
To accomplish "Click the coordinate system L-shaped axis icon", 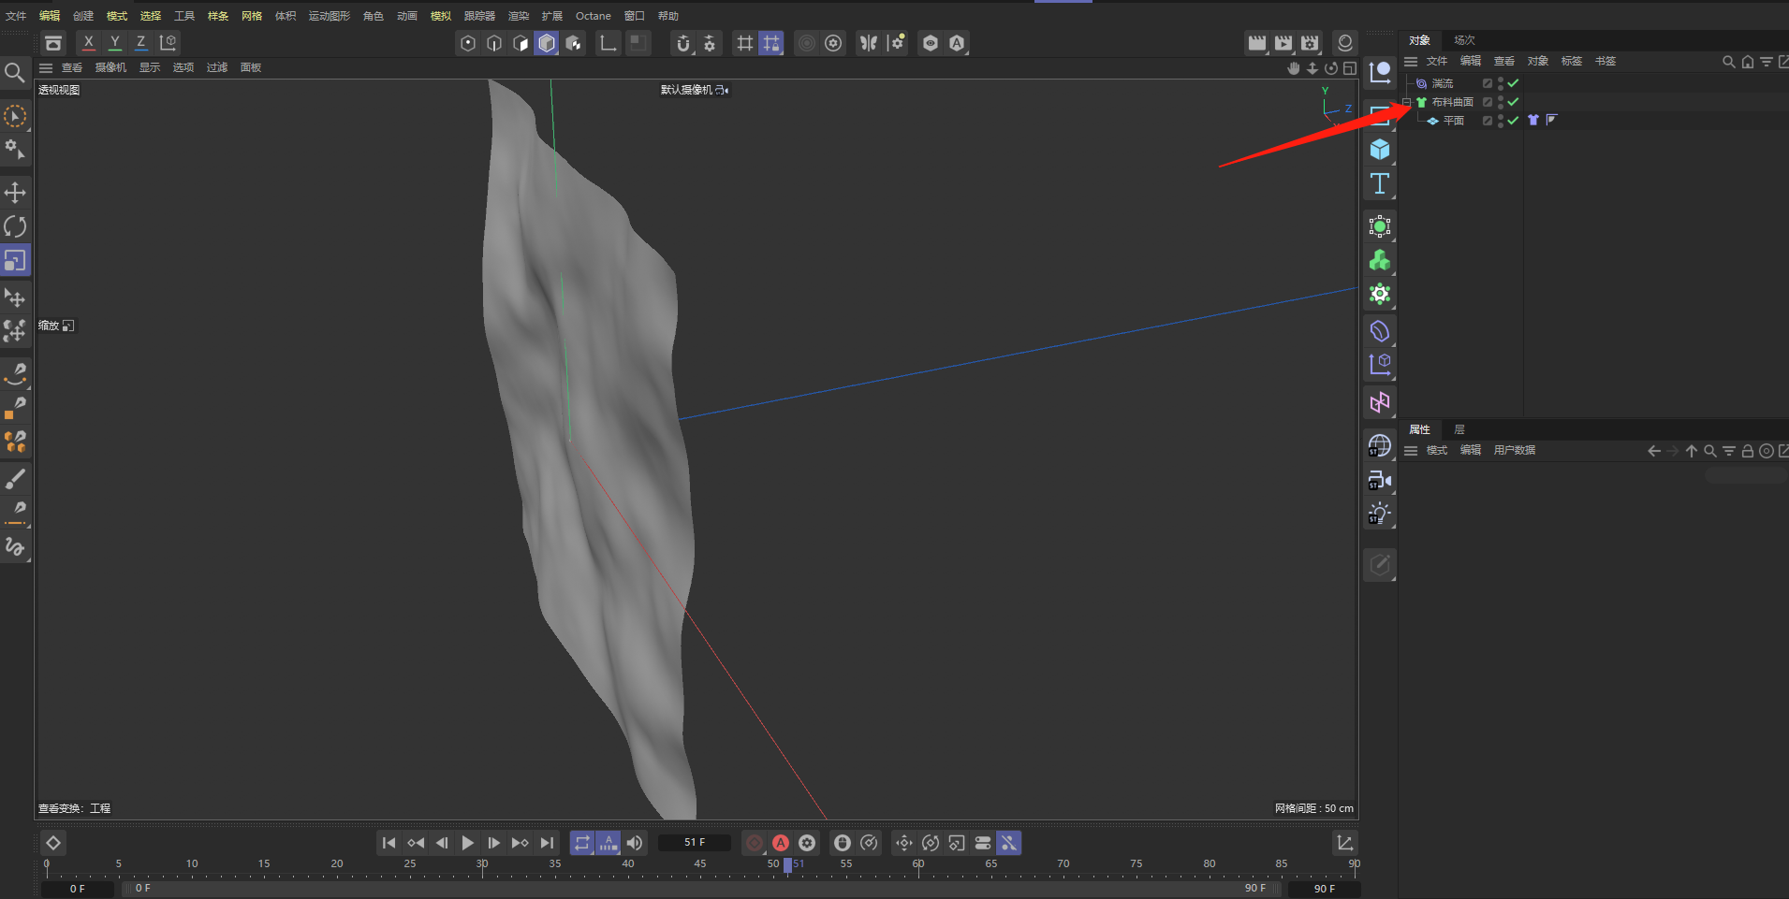I will pyautogui.click(x=608, y=43).
